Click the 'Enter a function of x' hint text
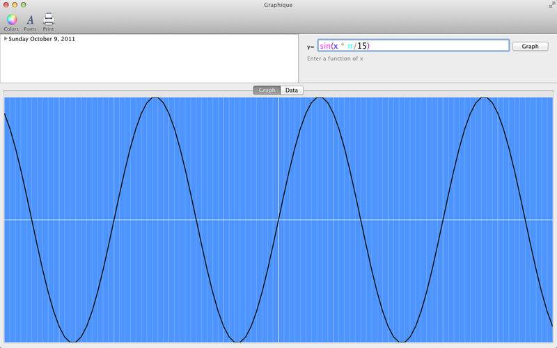Screen dimensions: 557x348 (x=335, y=58)
